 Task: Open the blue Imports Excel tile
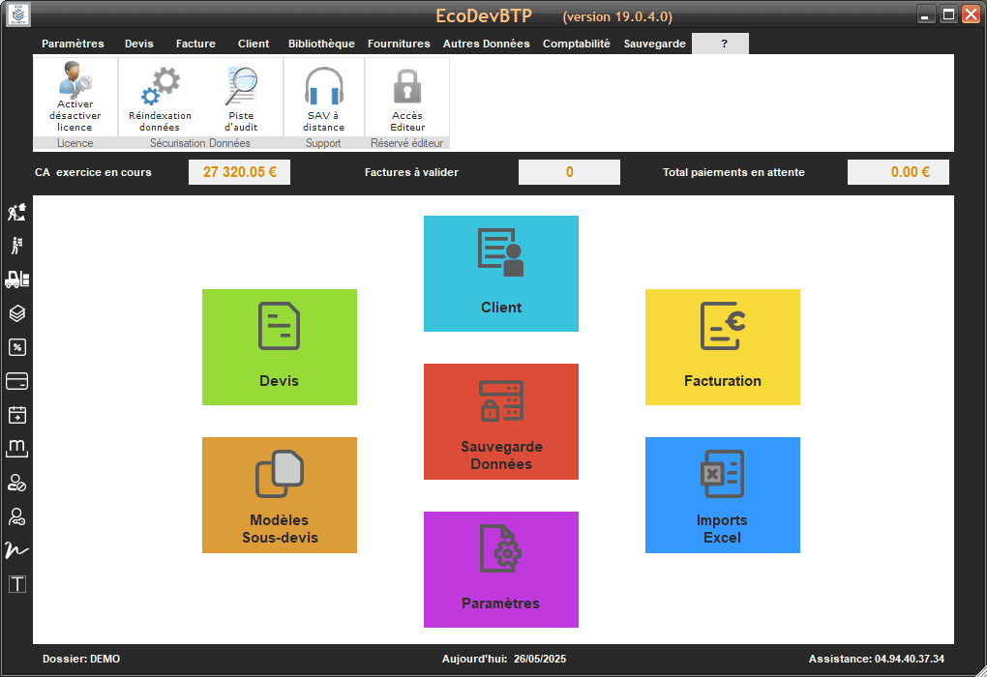pyautogui.click(x=722, y=494)
